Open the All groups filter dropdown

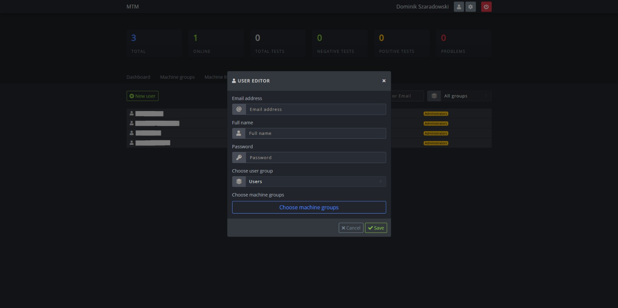465,96
